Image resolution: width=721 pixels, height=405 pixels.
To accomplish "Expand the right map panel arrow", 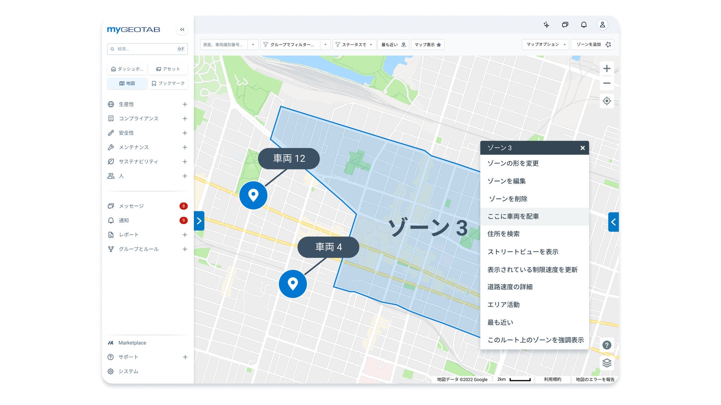I will tap(613, 222).
